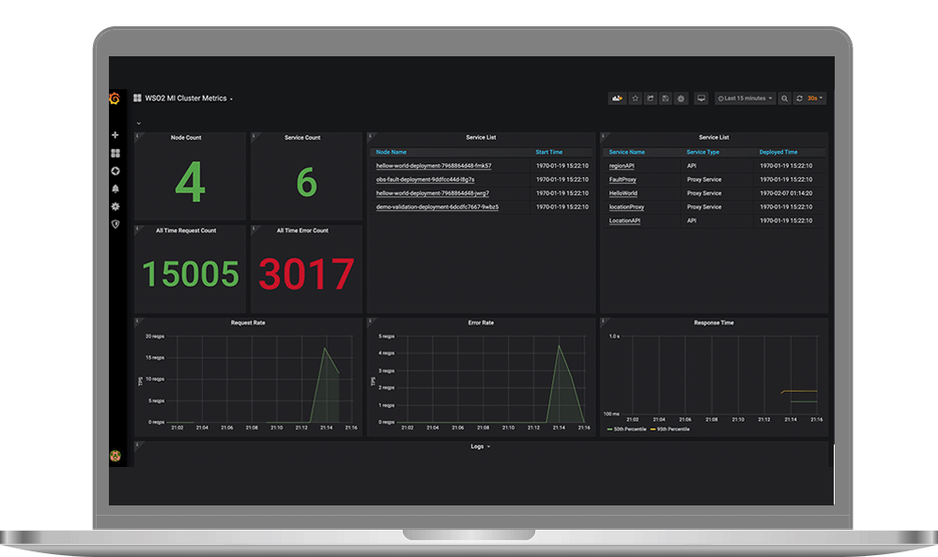Open the Logs panel title menu
Image resolution: width=938 pixels, height=557 pixels.
(x=480, y=446)
